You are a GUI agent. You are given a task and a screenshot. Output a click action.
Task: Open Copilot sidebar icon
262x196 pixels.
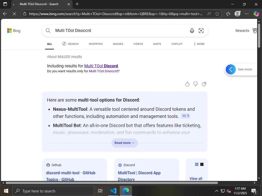[x=256, y=14]
